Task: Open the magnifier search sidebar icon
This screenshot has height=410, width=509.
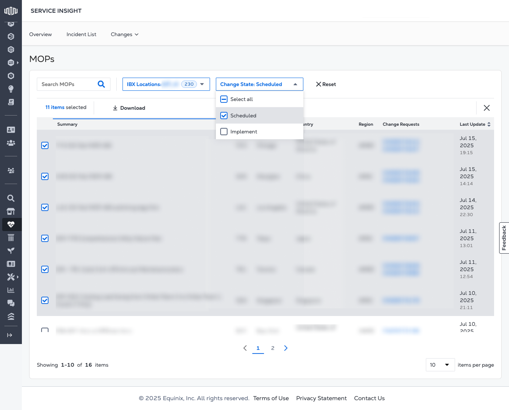Action: point(11,198)
